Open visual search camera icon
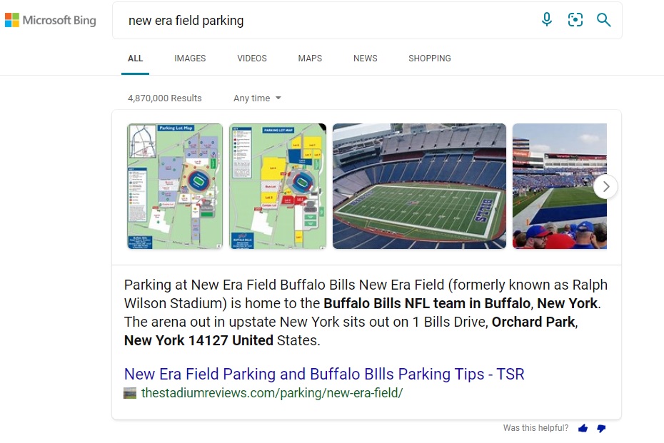Screen dimensions: 664x443 pos(575,19)
